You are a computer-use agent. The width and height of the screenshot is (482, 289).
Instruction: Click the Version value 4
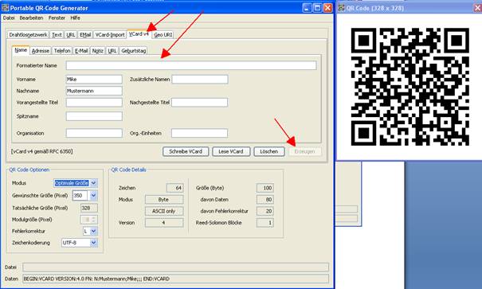point(164,223)
